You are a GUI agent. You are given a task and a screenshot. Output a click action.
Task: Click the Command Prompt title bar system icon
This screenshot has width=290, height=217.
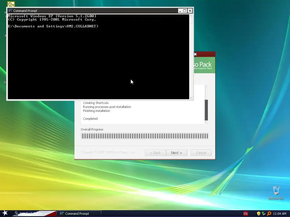[x=10, y=11]
